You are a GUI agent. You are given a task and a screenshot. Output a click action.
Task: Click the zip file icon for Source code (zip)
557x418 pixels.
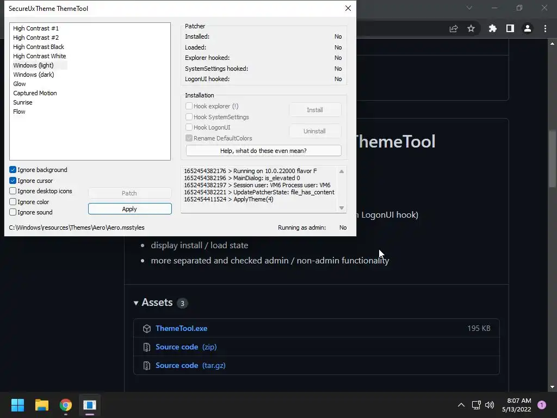[147, 347]
